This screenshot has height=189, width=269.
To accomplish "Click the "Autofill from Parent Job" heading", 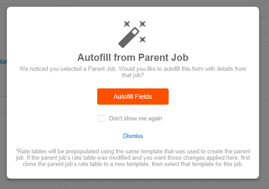I will click(133, 57).
